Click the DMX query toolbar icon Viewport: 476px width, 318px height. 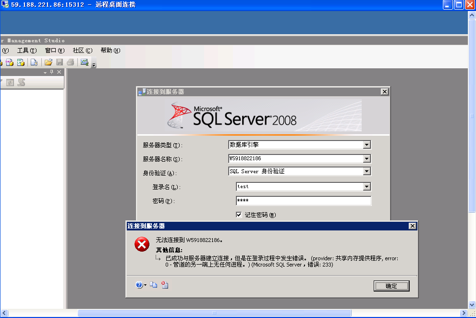pyautogui.click(x=10, y=63)
